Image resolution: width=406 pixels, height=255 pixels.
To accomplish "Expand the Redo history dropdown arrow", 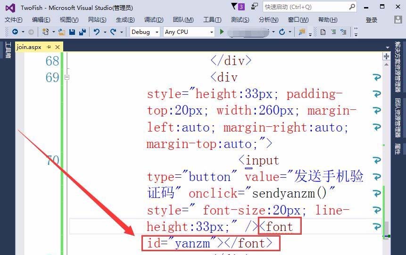I will pyautogui.click(x=122, y=32).
